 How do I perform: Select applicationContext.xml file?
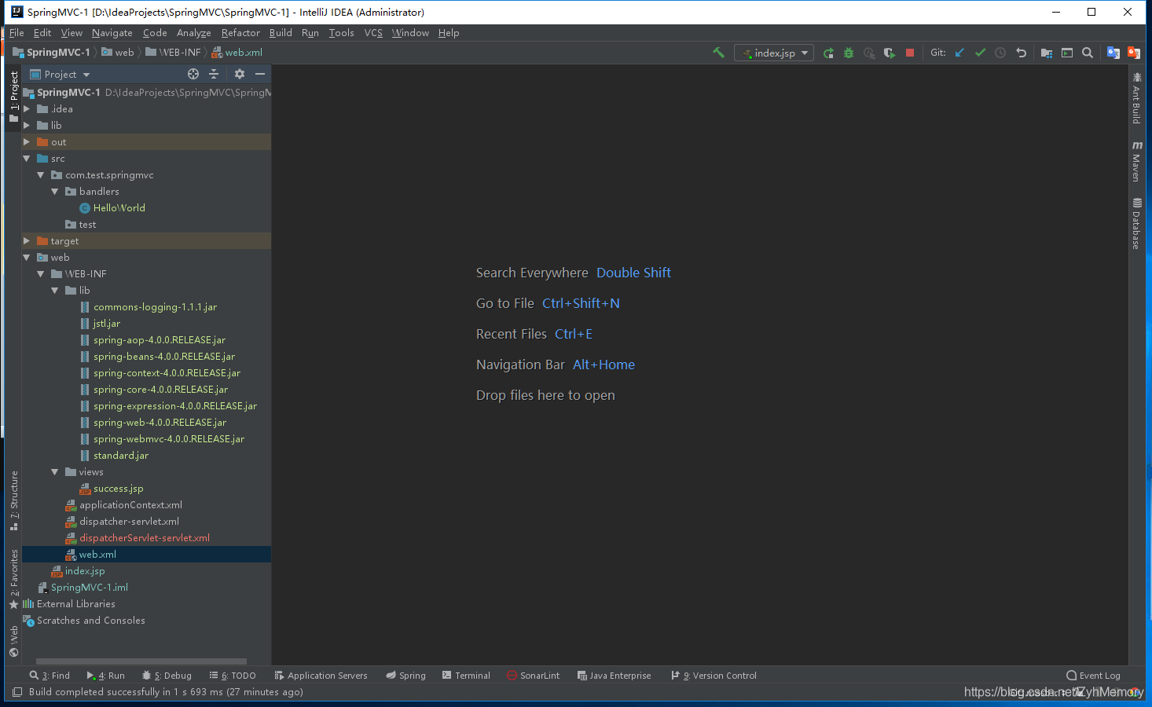(x=130, y=505)
